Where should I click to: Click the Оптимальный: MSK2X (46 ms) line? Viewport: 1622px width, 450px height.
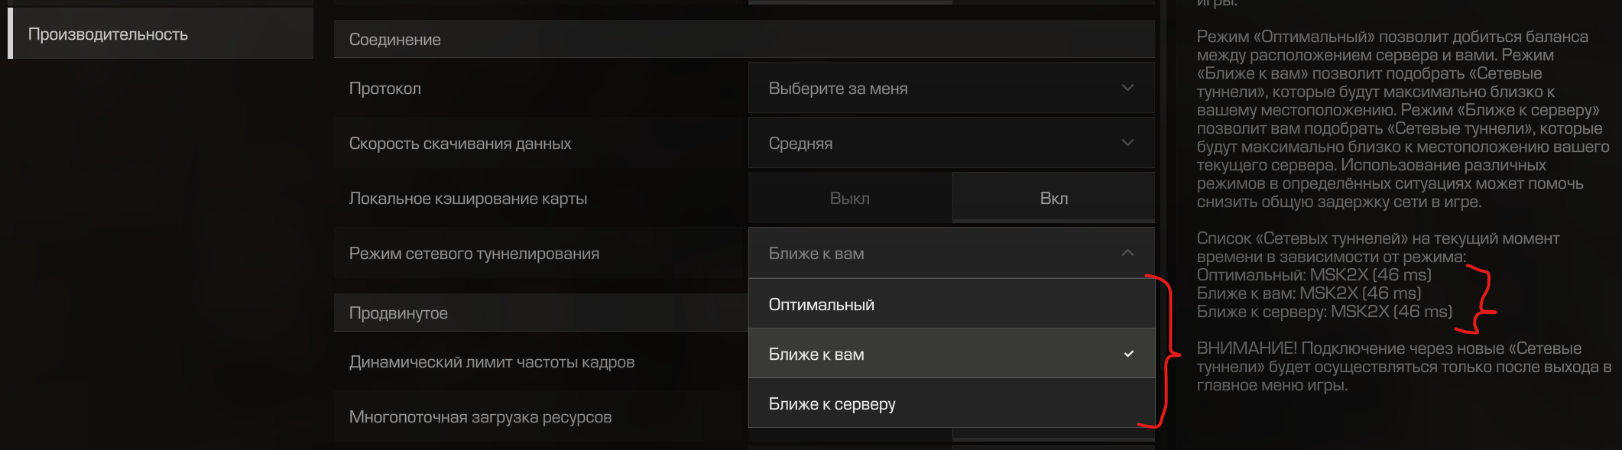coord(1314,275)
